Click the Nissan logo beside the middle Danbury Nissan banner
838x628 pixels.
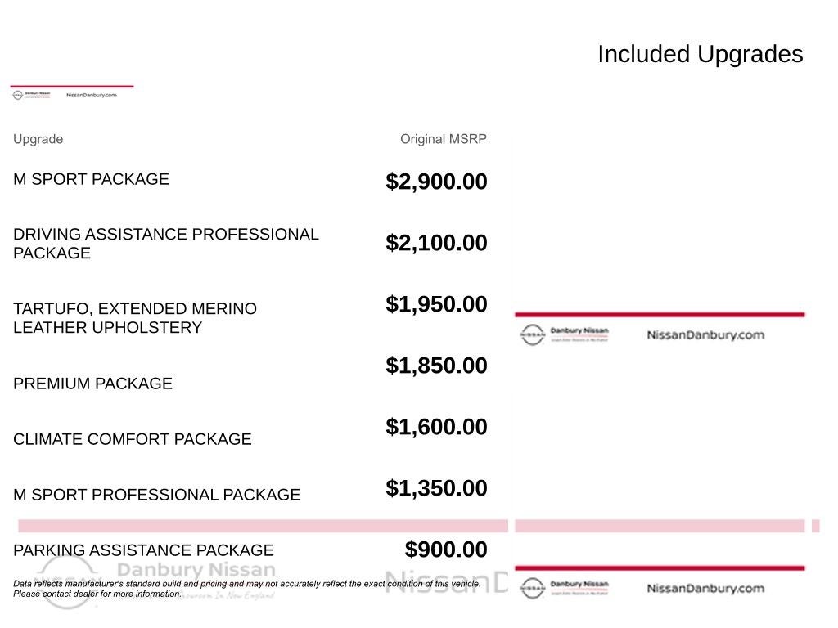[x=532, y=334]
